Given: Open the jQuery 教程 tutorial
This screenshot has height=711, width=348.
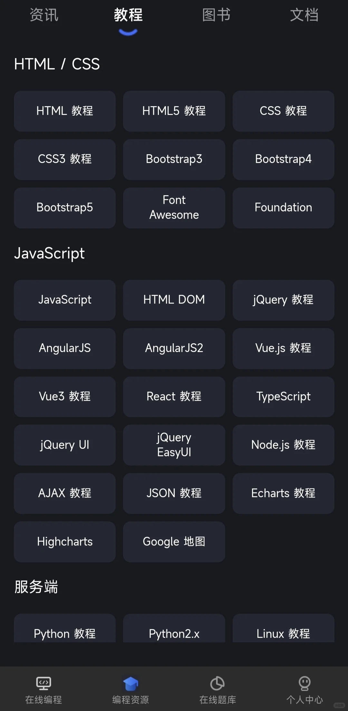Looking at the screenshot, I should click(283, 300).
